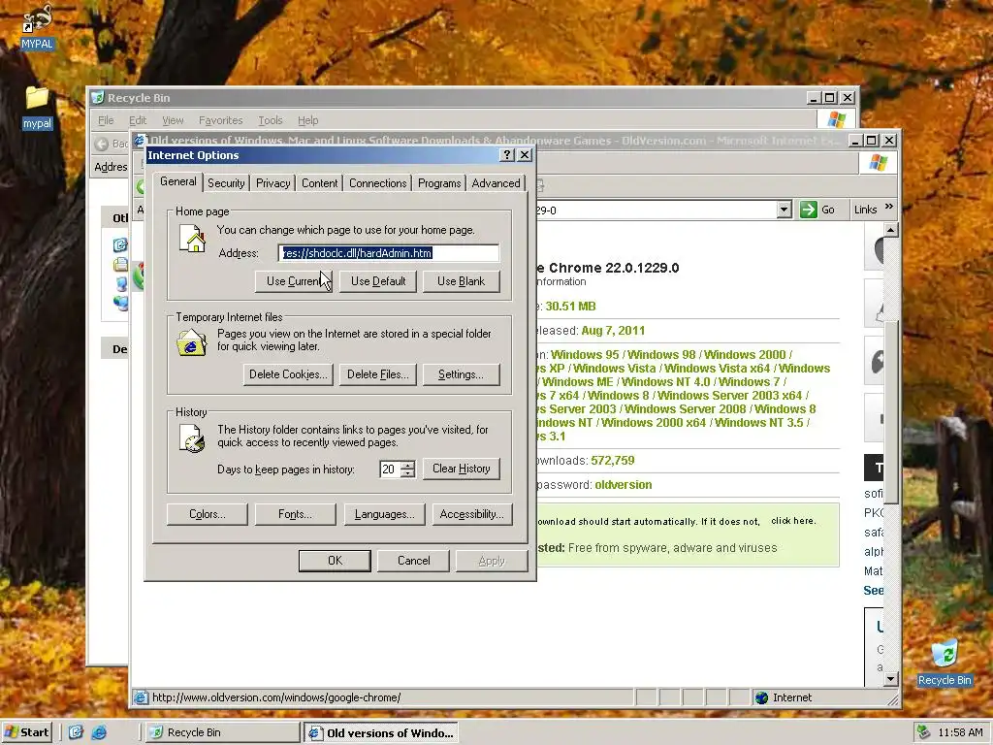Click the Windows flag logo in Internet Explorer
The image size is (993, 745).
tap(878, 163)
